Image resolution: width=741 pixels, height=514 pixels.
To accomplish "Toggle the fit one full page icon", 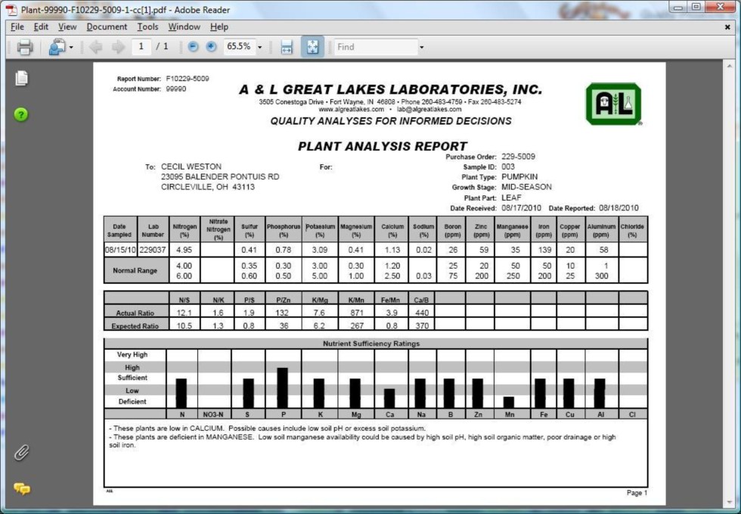I will tap(312, 47).
